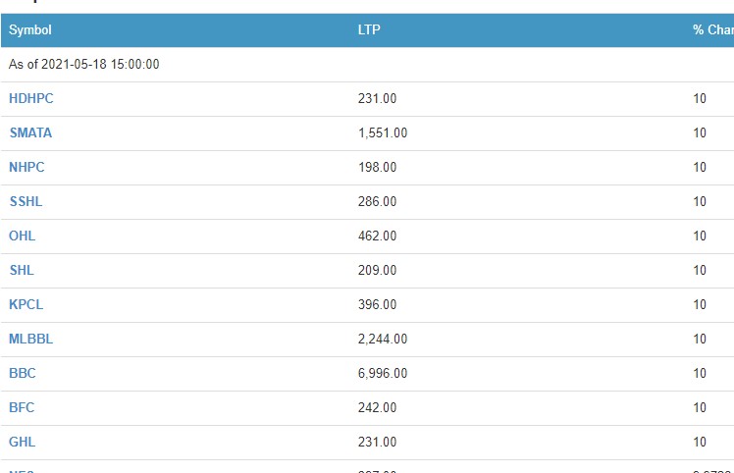Select the 198.00 LTP cell
734x473 pixels.
(x=378, y=167)
